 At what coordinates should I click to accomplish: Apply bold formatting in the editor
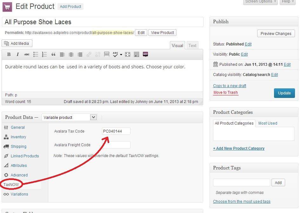click(9, 54)
